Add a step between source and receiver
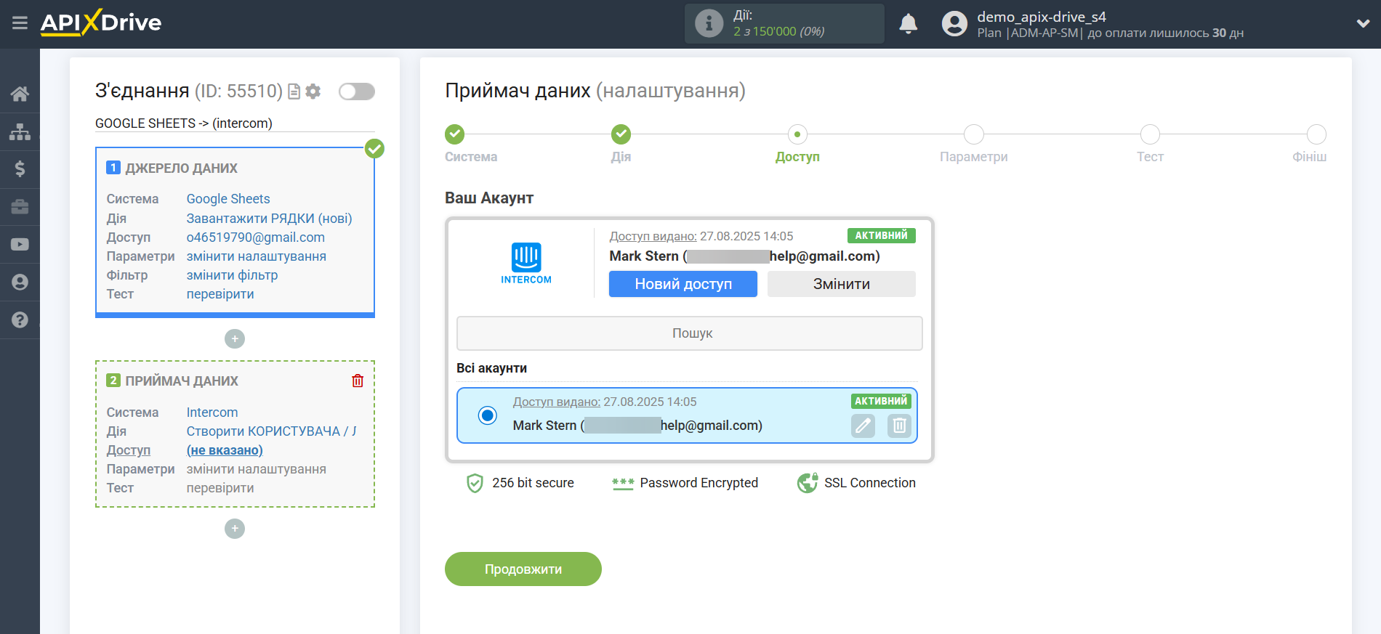This screenshot has width=1381, height=634. [235, 339]
